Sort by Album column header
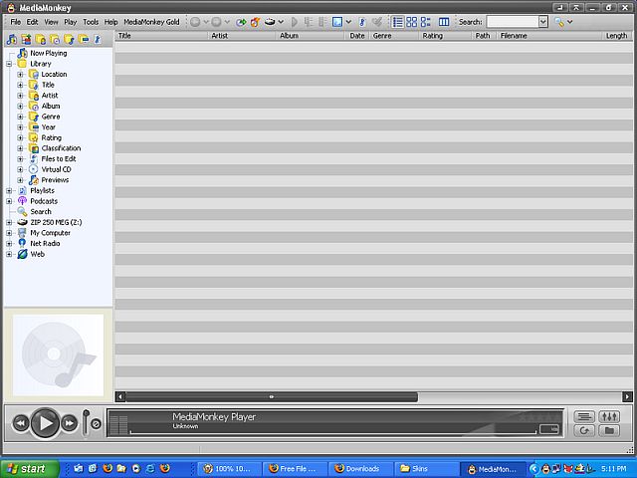 (x=311, y=36)
